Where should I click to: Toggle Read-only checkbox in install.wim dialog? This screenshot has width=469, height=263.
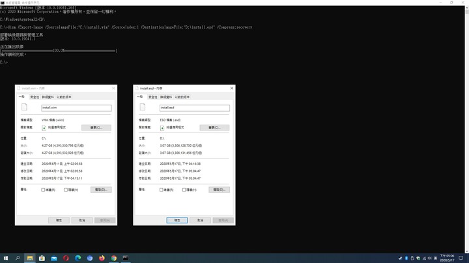(43, 190)
